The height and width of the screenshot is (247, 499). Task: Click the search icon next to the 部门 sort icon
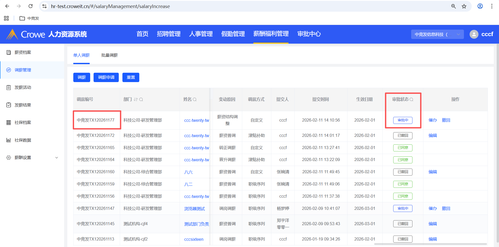(141, 99)
